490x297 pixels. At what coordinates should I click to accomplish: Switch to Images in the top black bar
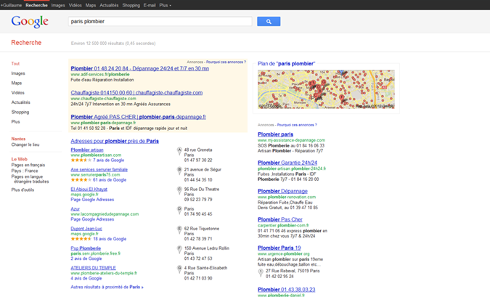[x=58, y=5]
